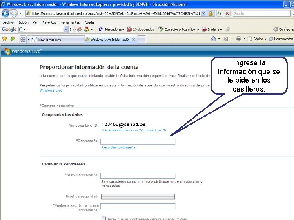The image size is (294, 220).
Task: Click the browser Forward arrow button
Action: (x=14, y=13)
